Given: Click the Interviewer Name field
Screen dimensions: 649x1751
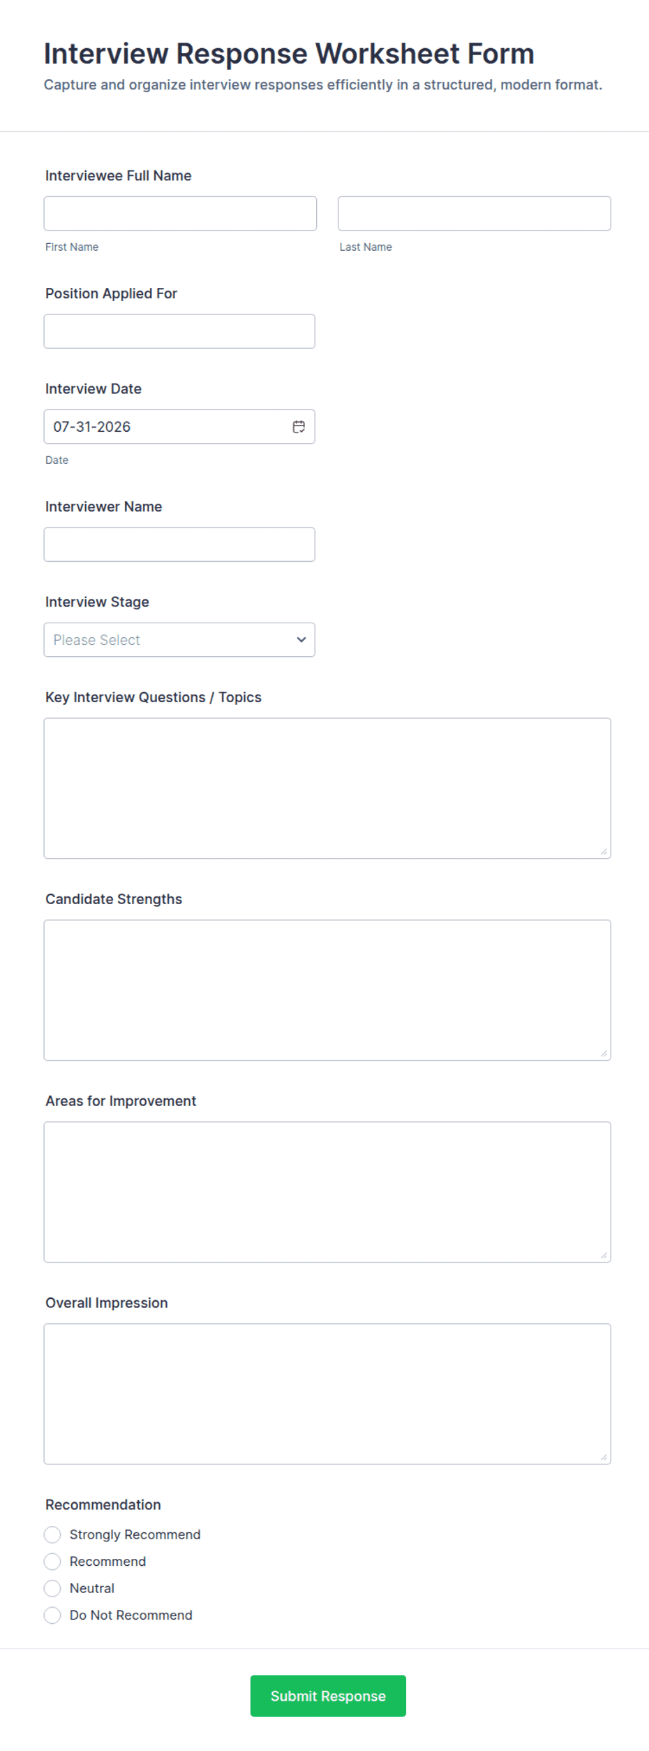Looking at the screenshot, I should (179, 545).
